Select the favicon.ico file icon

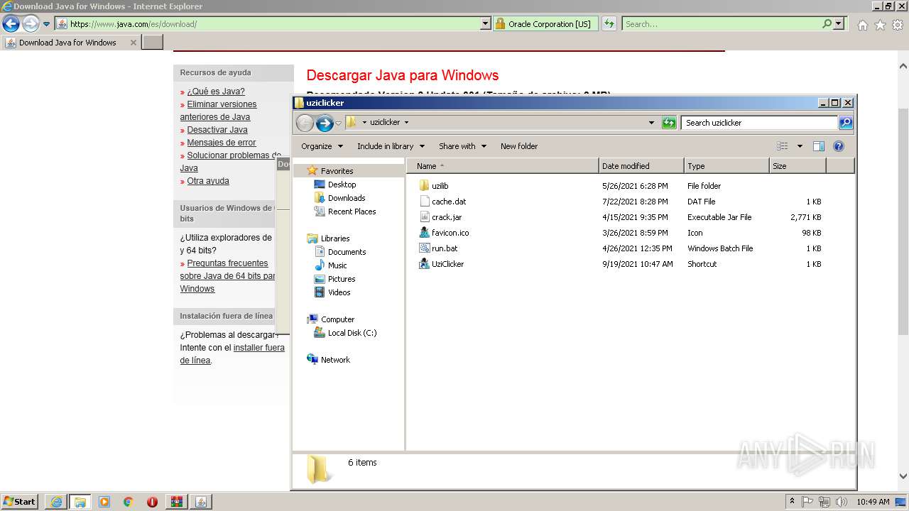coord(424,233)
